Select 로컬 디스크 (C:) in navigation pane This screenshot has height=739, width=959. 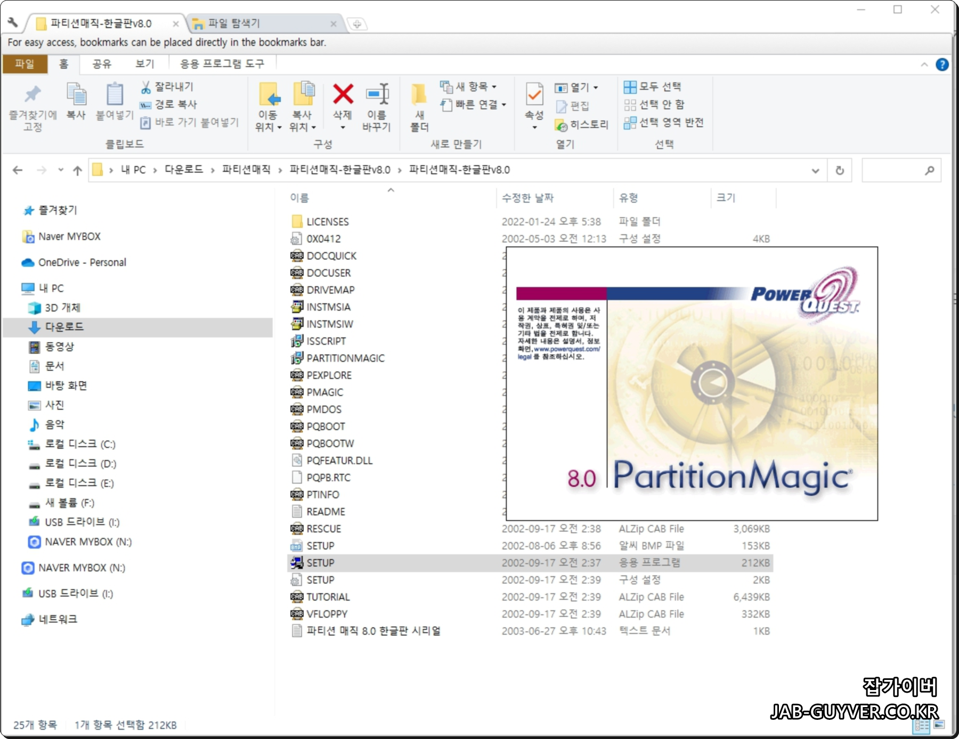tap(72, 444)
